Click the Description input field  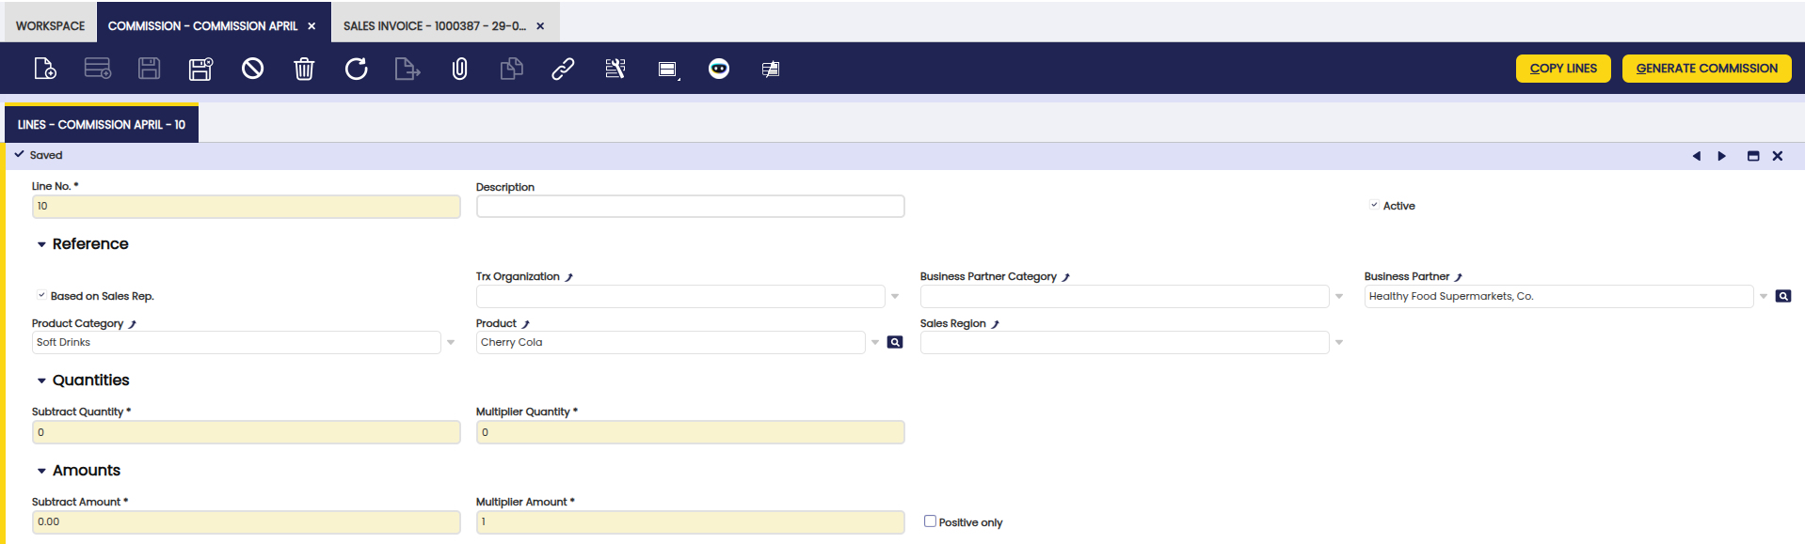click(690, 206)
